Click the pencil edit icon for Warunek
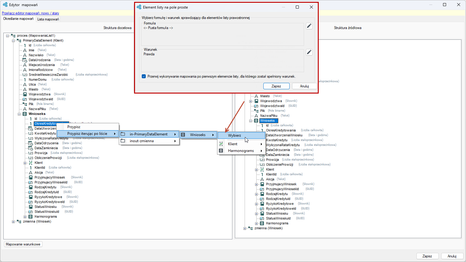 [309, 52]
